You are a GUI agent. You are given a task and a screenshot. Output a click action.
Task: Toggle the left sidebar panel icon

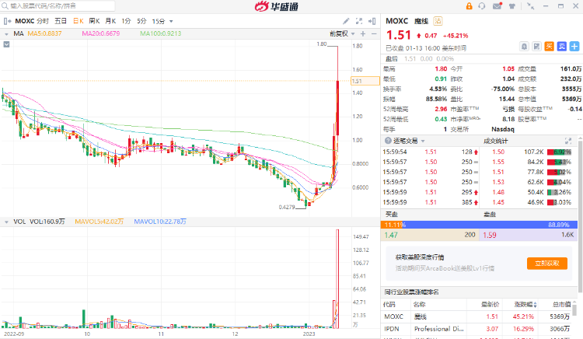8,21
